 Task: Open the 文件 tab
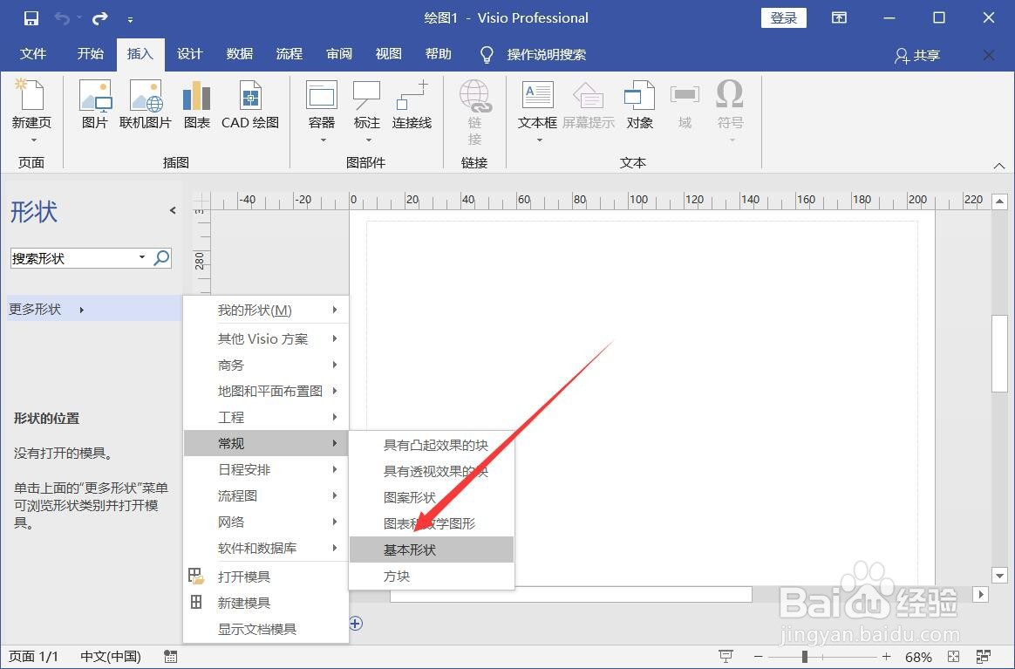click(x=33, y=54)
